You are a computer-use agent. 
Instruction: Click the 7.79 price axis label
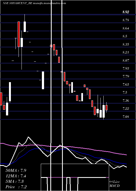coord(126,76)
